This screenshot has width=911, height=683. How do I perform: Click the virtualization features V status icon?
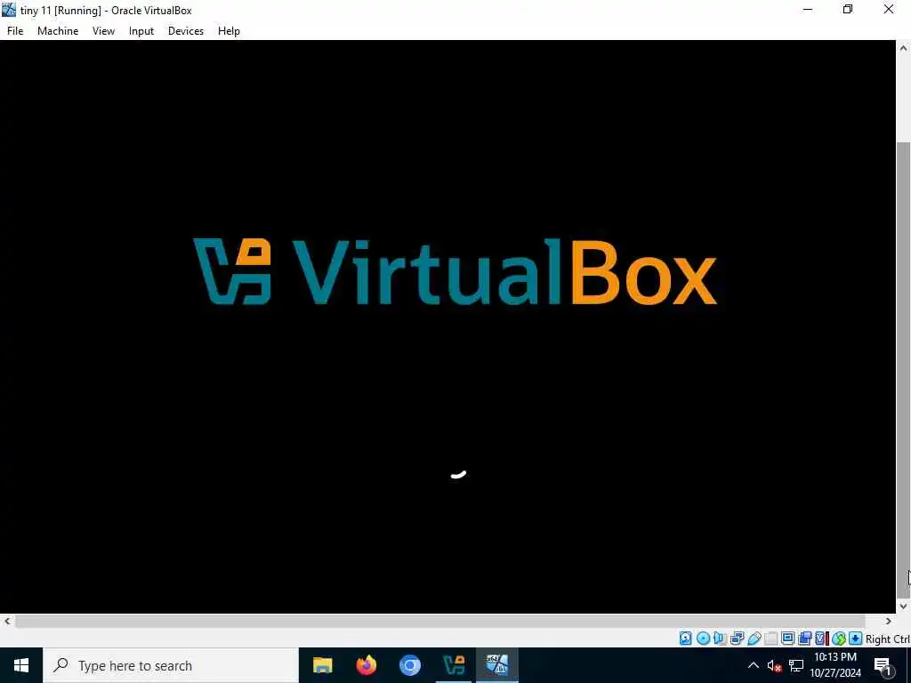821,639
